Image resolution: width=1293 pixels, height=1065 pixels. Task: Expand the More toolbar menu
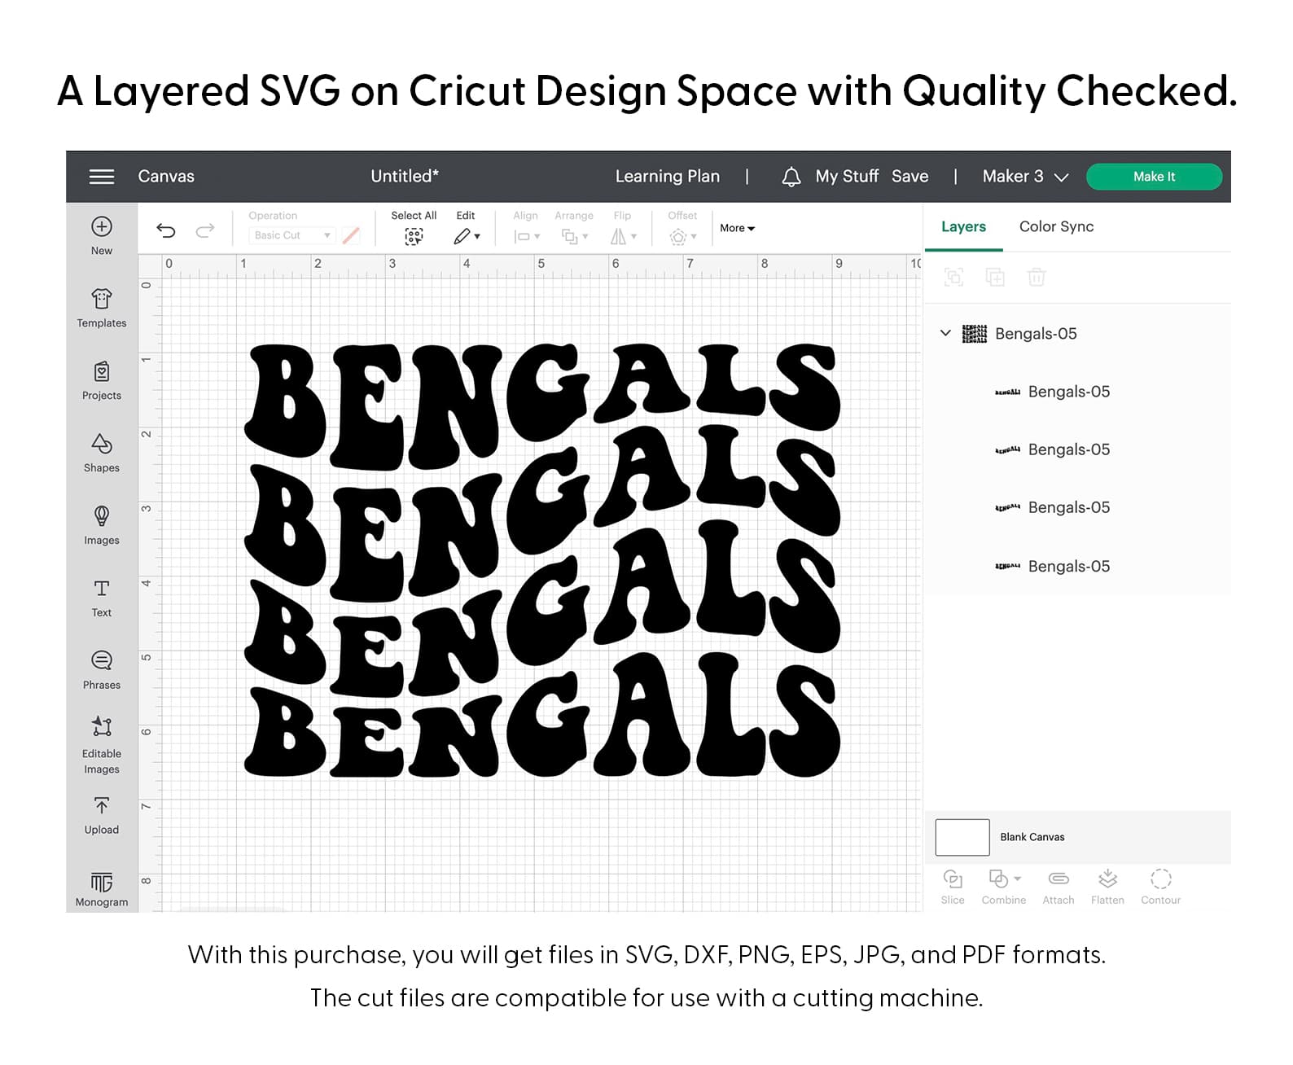click(737, 228)
